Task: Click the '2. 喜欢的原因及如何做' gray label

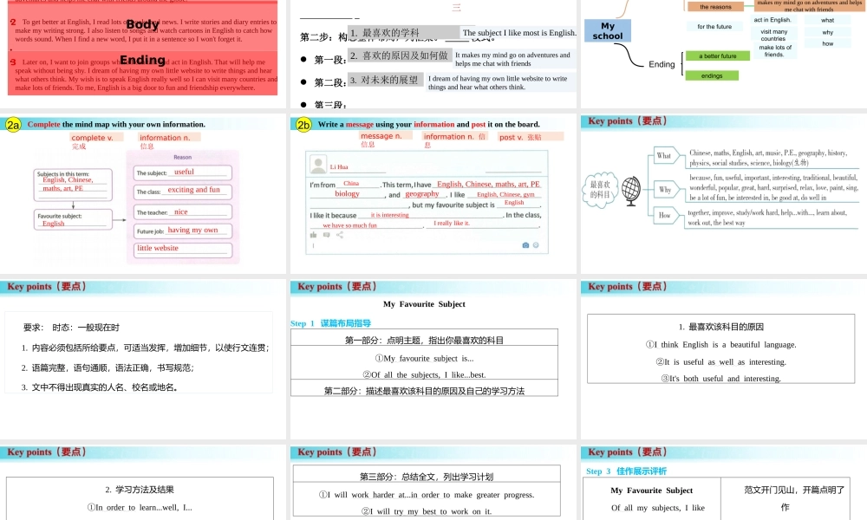Action: click(401, 55)
